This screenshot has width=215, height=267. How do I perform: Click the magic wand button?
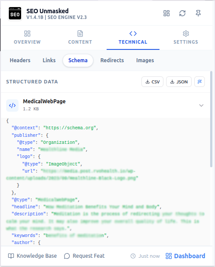coord(200,82)
